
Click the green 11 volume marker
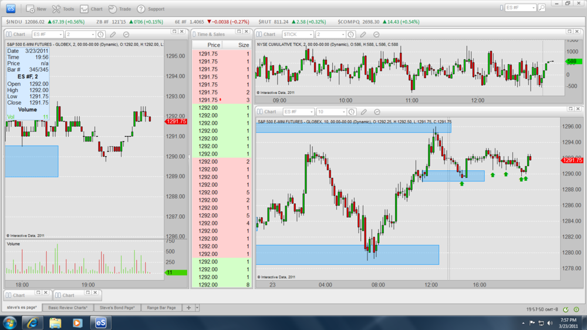[176, 272]
